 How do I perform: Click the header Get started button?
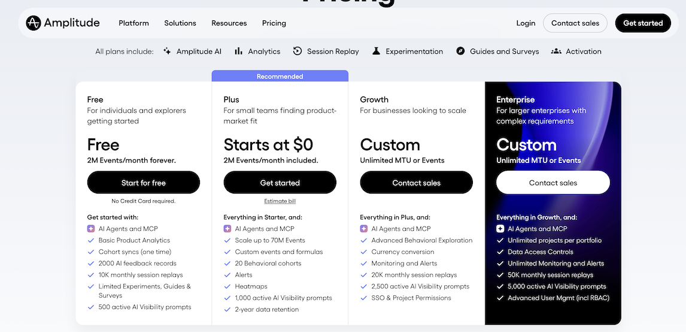point(643,23)
